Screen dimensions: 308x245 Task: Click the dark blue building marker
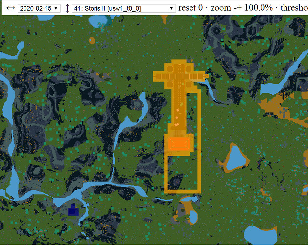(x=73, y=210)
